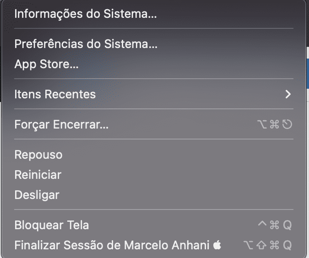Click the Q letter in Bloquear Tela shortcut

point(287,225)
